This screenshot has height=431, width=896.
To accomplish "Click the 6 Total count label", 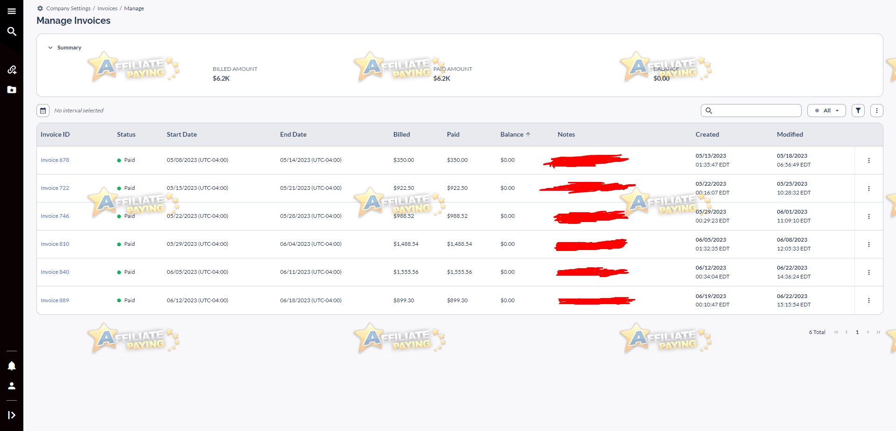I will (817, 332).
